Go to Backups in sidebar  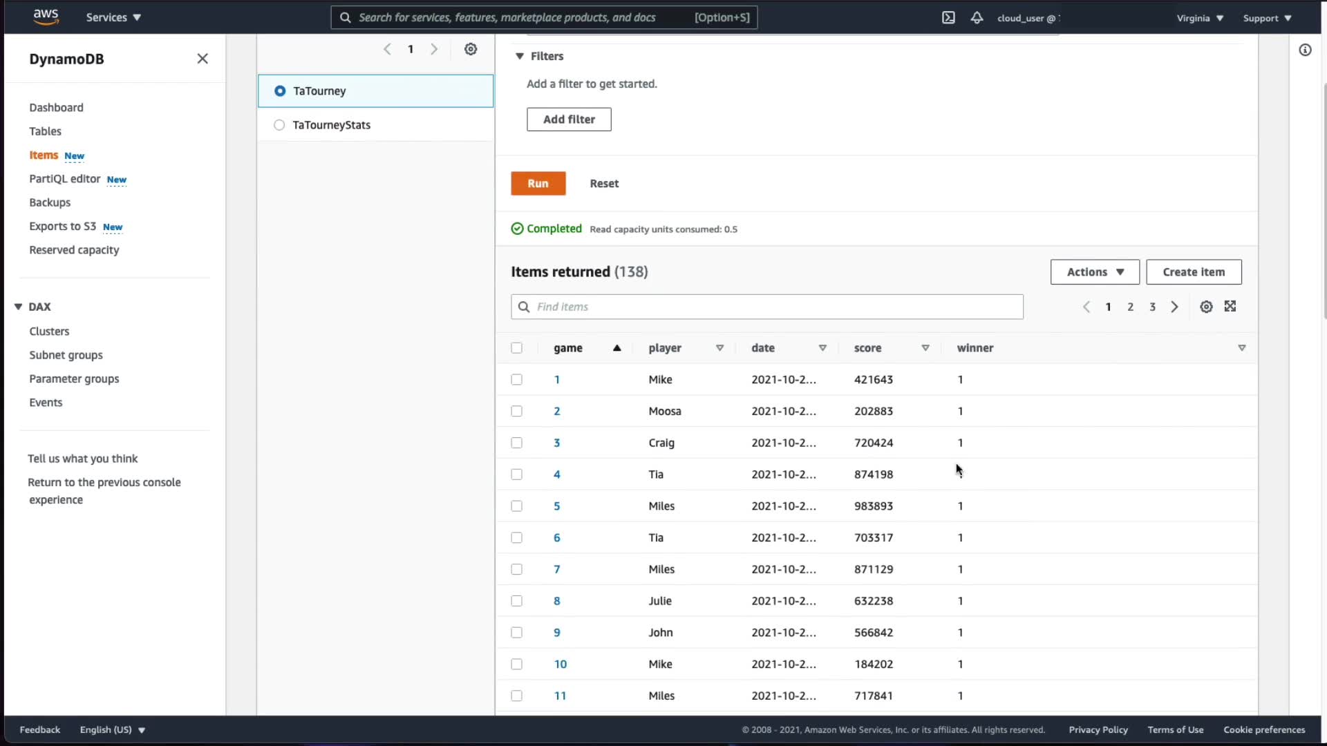coord(50,202)
